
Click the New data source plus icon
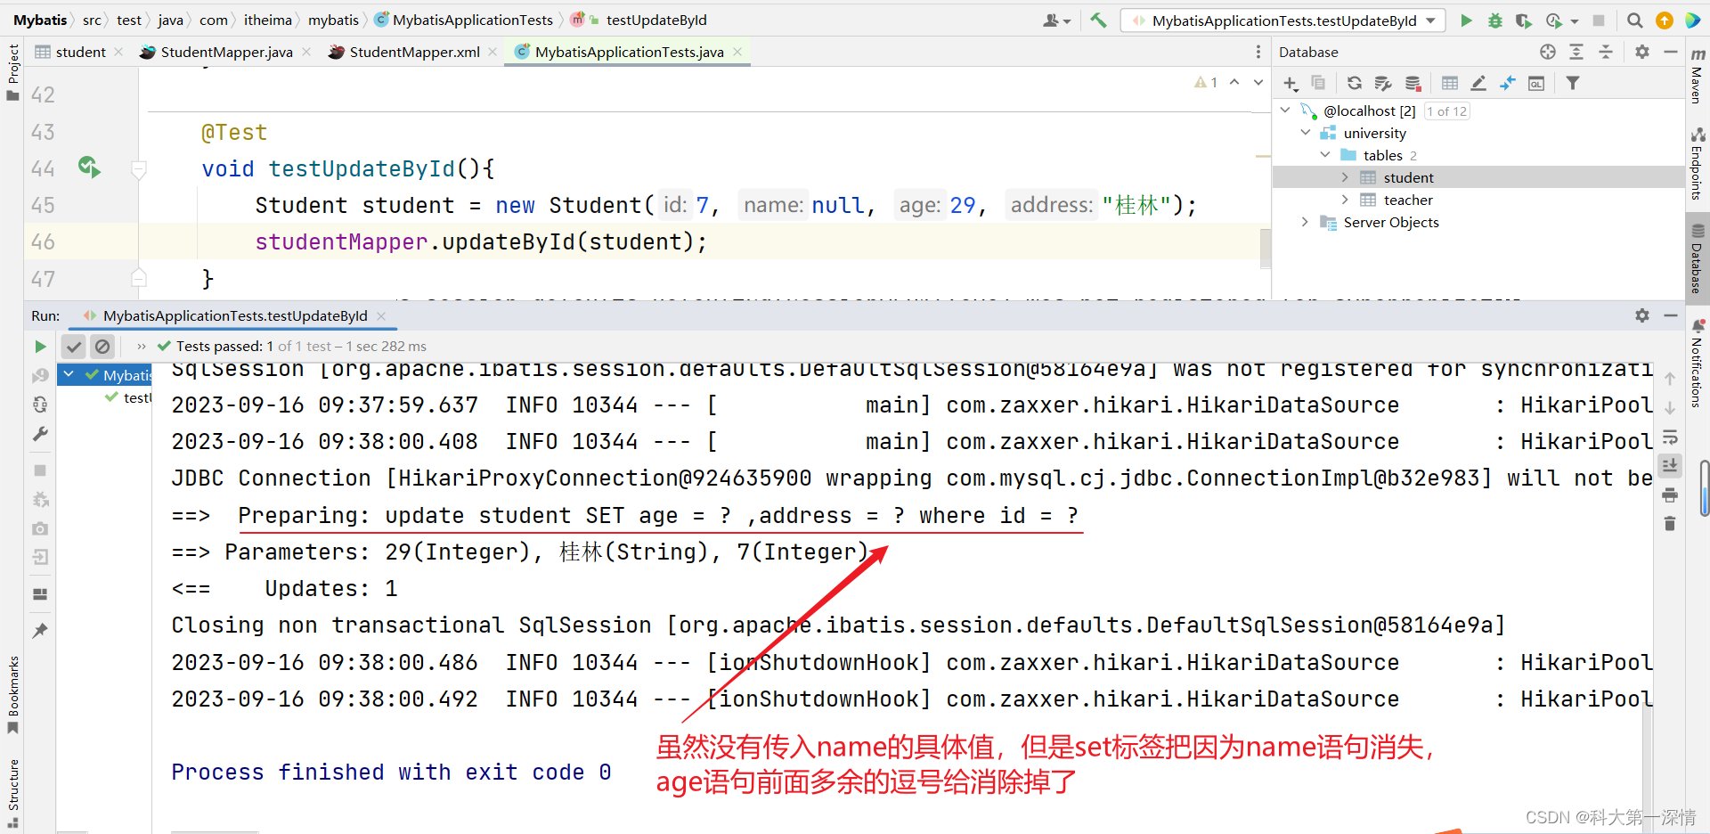pyautogui.click(x=1291, y=84)
